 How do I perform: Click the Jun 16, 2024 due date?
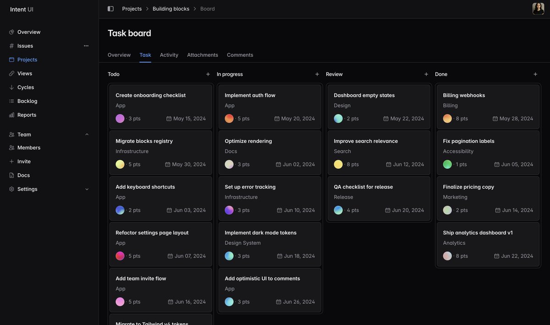190,302
